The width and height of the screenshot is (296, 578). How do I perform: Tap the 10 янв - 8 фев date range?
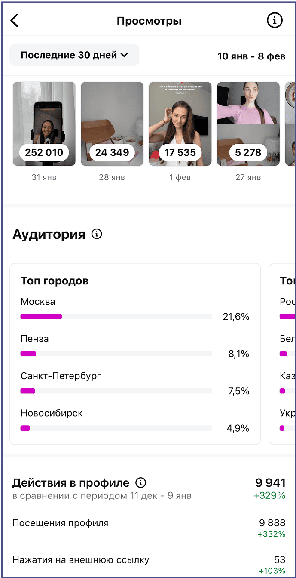coord(251,56)
